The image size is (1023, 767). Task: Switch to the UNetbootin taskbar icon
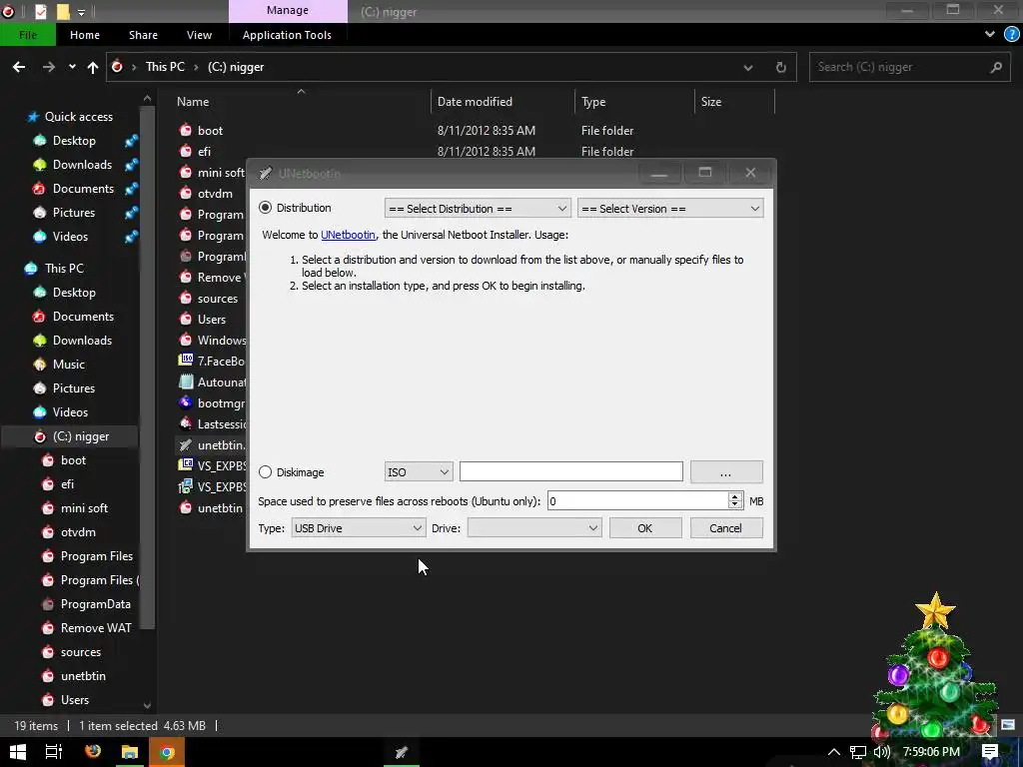(402, 752)
